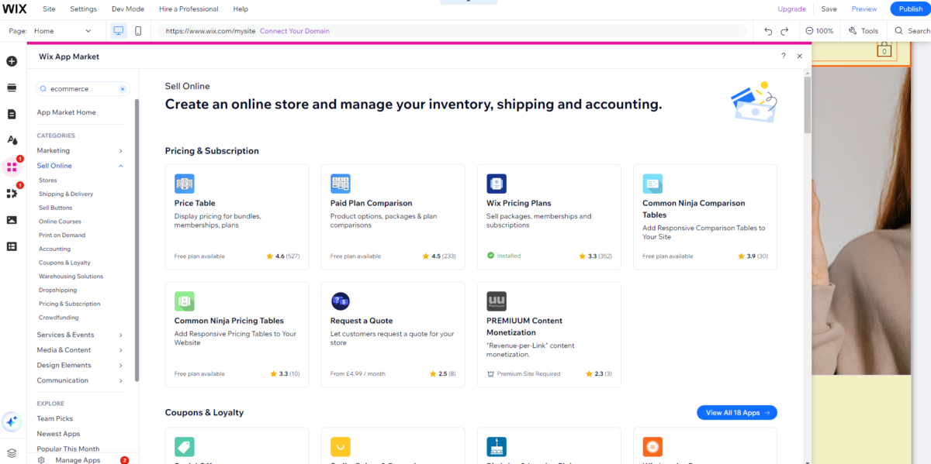Open the Pages & Menu icon
The height and width of the screenshot is (464, 931).
[12, 114]
